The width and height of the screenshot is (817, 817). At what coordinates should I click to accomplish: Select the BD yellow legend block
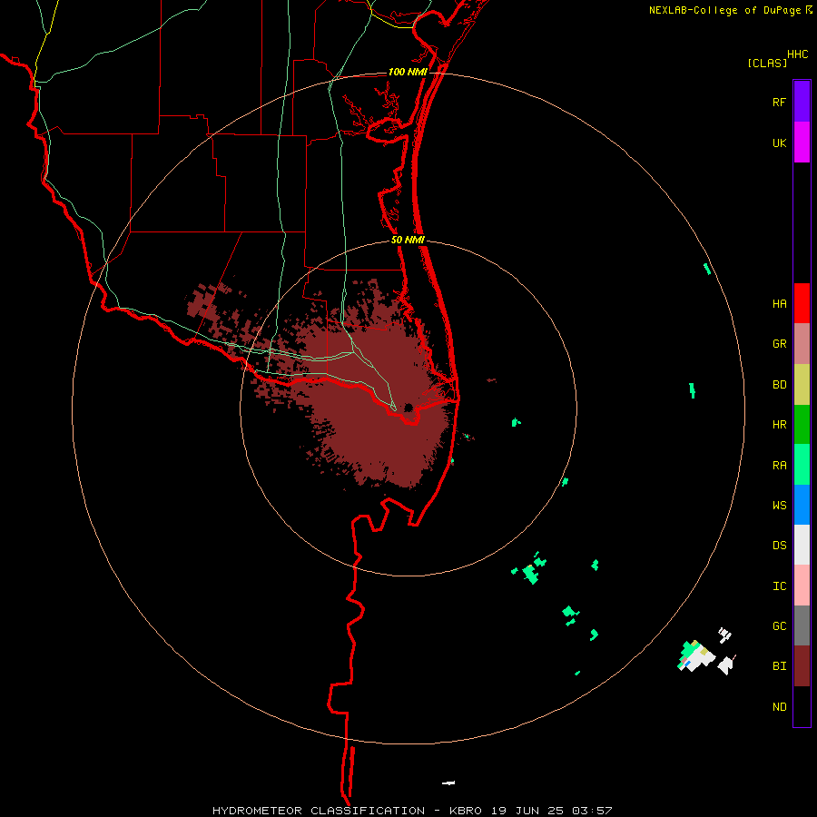click(802, 385)
